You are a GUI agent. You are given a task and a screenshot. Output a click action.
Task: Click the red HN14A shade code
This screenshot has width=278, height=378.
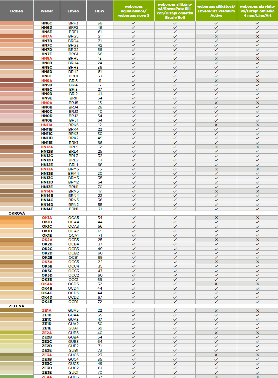click(x=47, y=191)
